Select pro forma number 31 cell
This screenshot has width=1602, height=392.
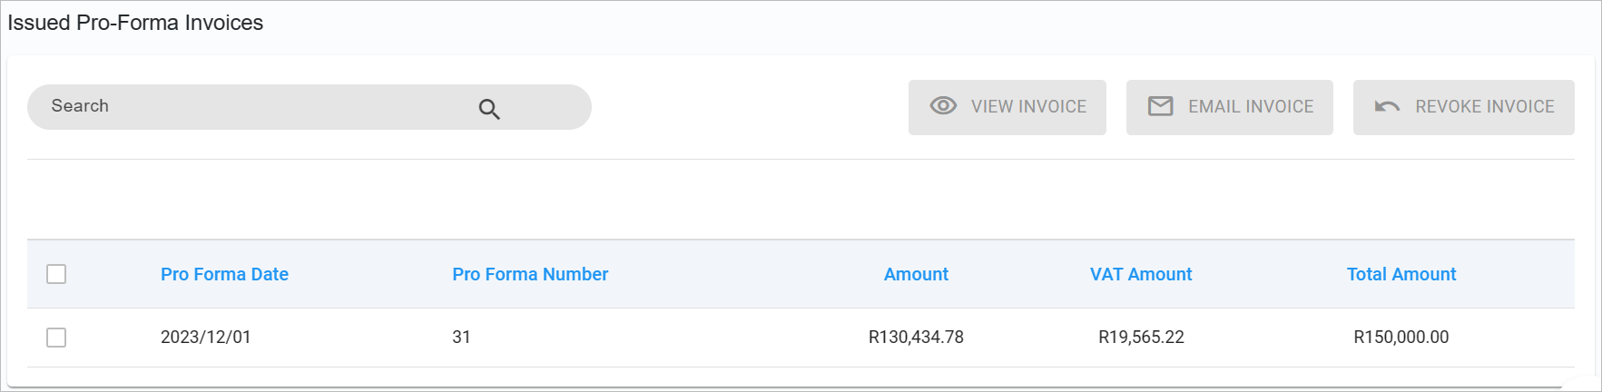point(461,338)
